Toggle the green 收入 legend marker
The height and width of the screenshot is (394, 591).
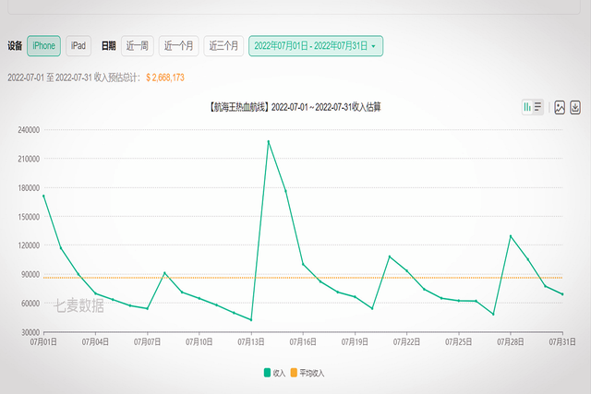tap(267, 373)
